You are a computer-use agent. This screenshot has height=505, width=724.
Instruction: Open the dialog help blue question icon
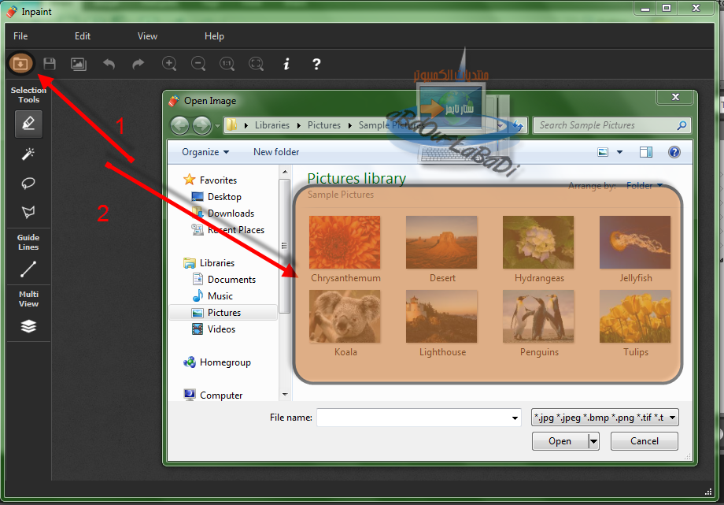(x=674, y=152)
